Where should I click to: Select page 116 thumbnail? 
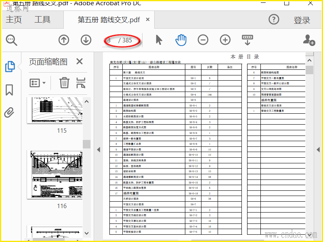tap(55, 175)
